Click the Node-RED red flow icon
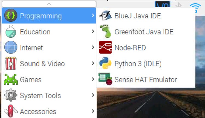This screenshot has width=205, height=118. 105,48
